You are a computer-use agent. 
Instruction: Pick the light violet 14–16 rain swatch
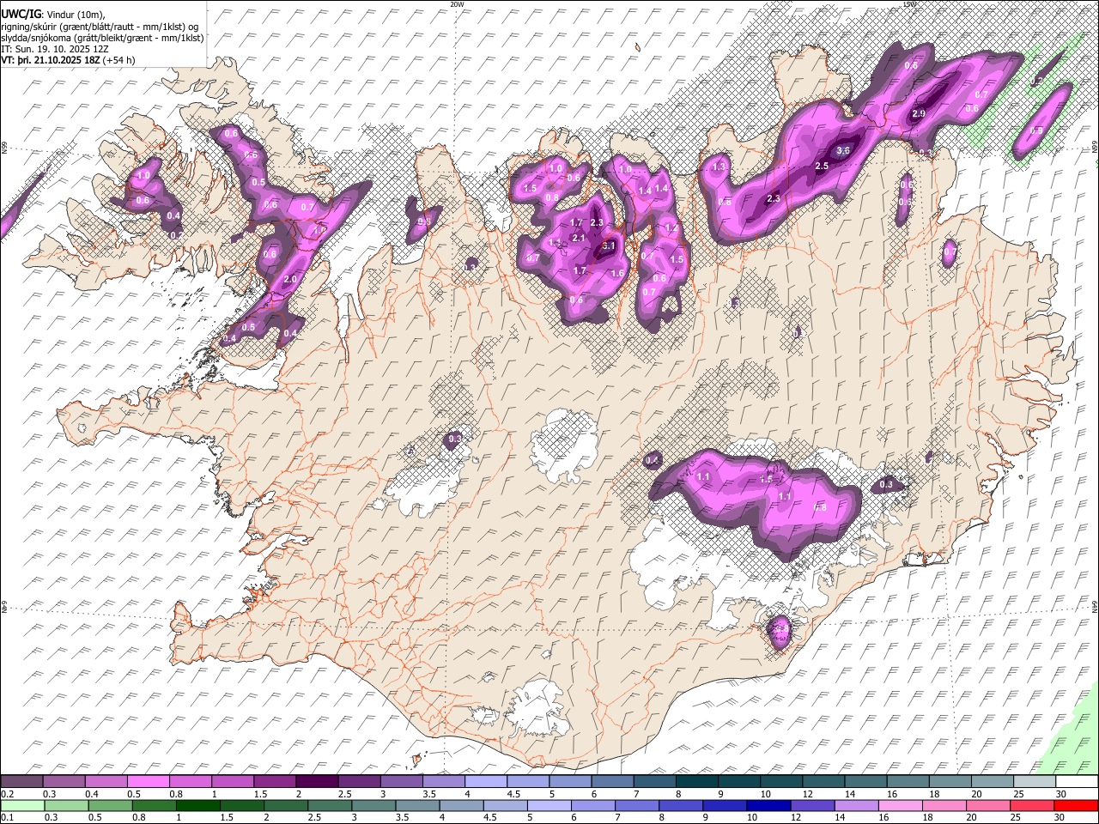(x=859, y=805)
